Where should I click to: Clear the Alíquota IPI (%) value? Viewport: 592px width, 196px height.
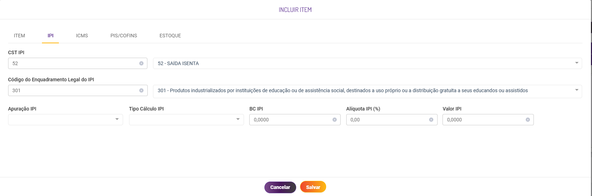pos(431,120)
